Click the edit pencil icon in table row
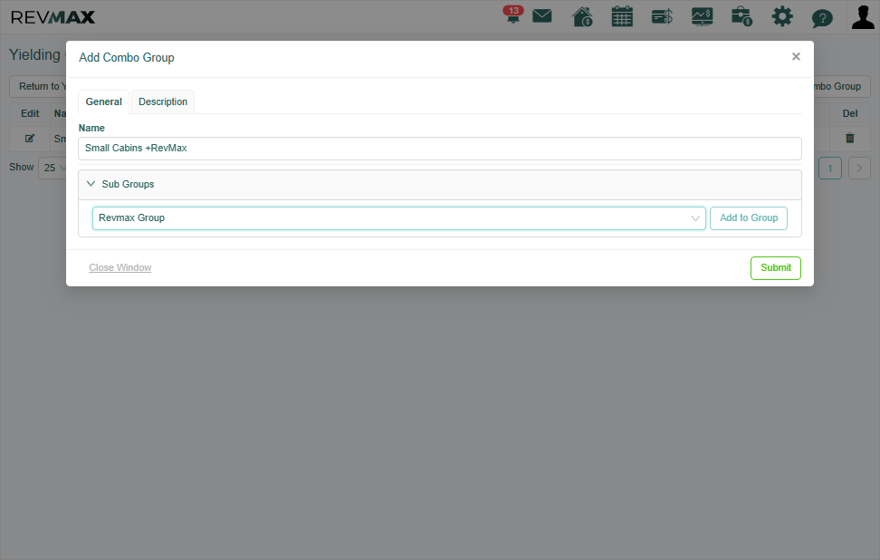 [30, 138]
